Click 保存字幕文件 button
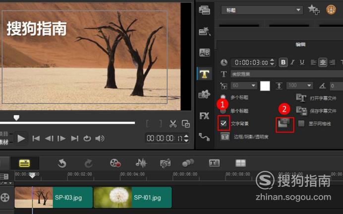 point(316,111)
